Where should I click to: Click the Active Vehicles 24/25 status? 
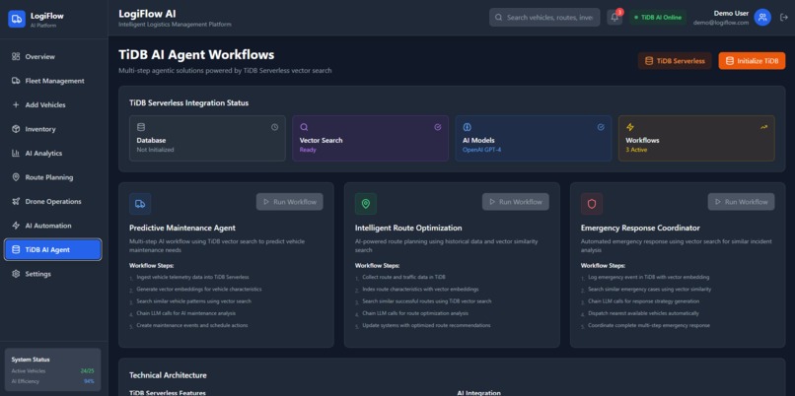[52, 371]
